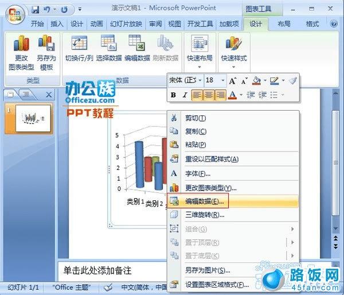Click previous slide double-arrow button
Screen dimensions: 344x295
point(335,238)
